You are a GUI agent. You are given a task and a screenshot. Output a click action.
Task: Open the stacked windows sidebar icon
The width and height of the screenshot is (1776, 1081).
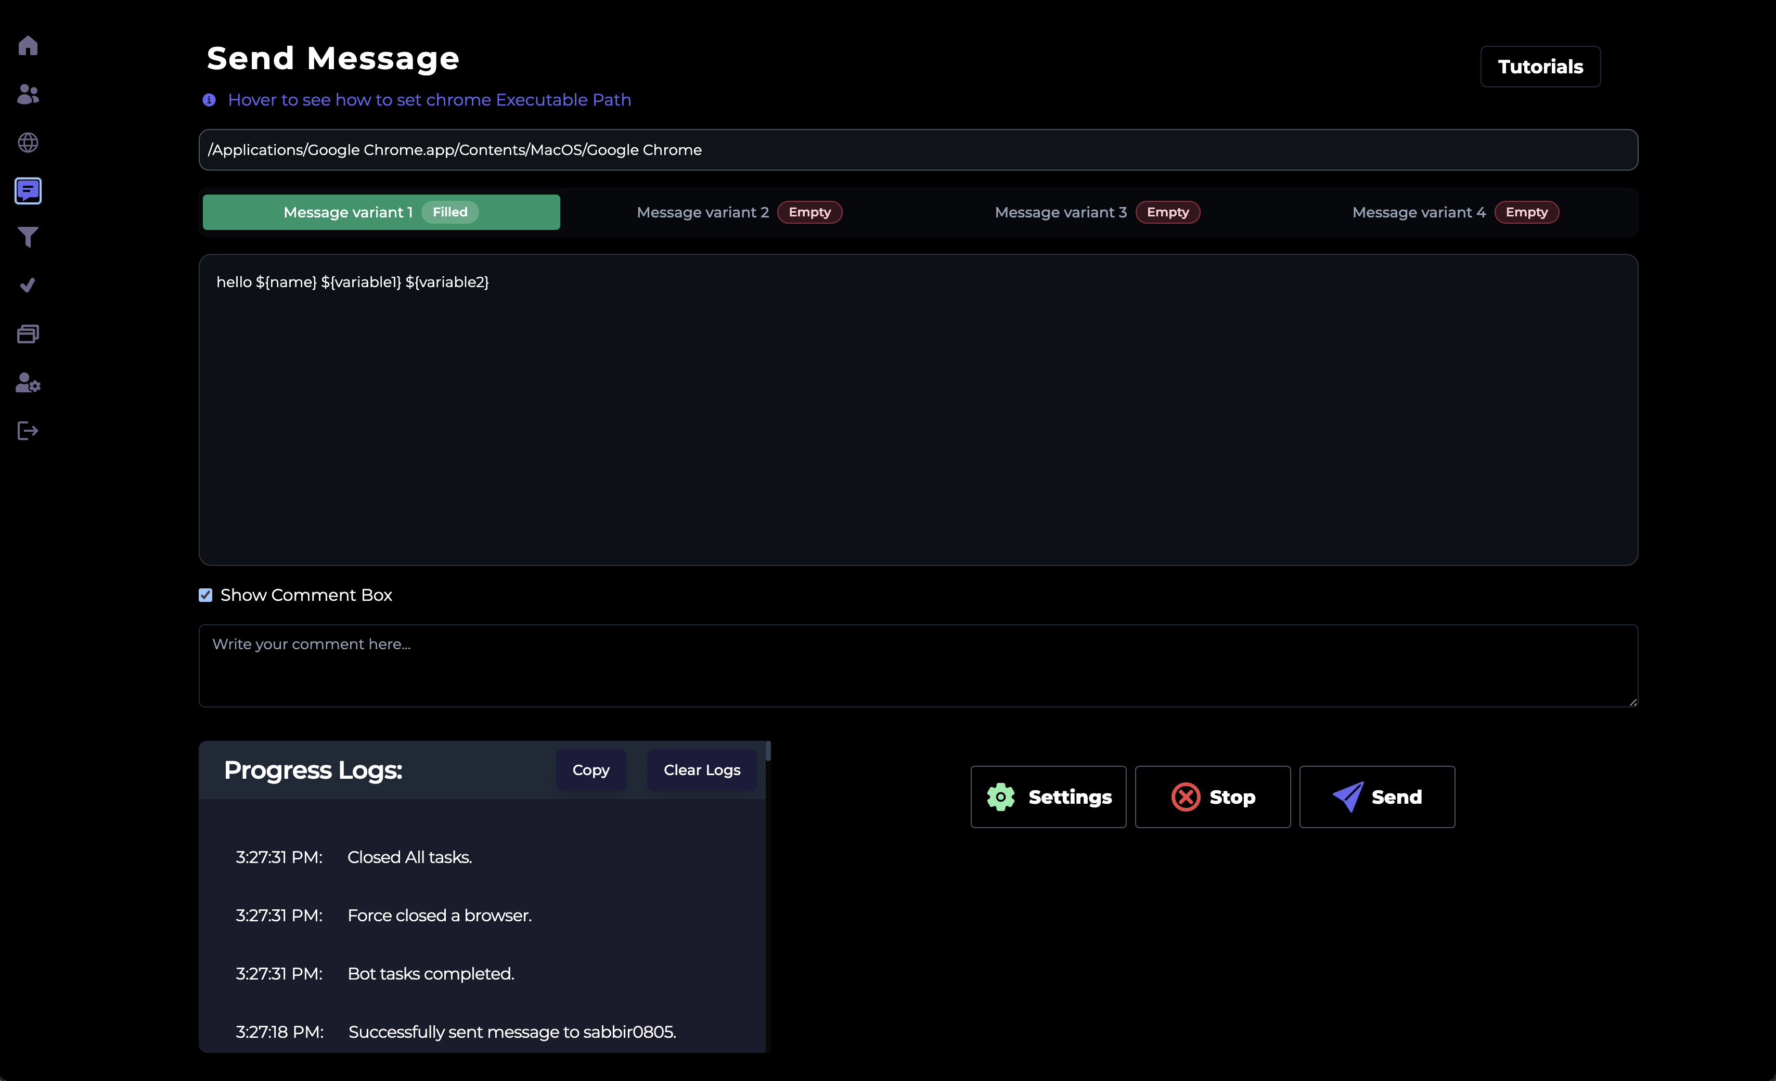28,333
